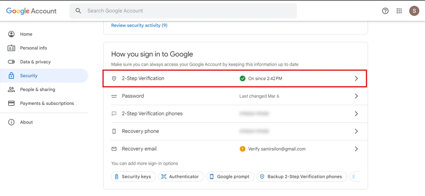Open Payments & subscriptions sidebar item

coord(47,103)
